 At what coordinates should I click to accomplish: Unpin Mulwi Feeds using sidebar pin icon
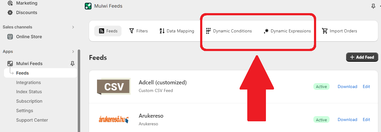coord(72,64)
